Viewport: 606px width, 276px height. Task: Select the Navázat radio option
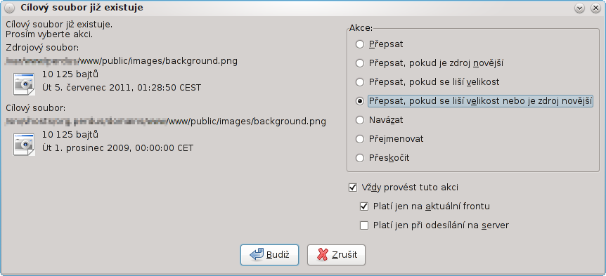pos(380,120)
